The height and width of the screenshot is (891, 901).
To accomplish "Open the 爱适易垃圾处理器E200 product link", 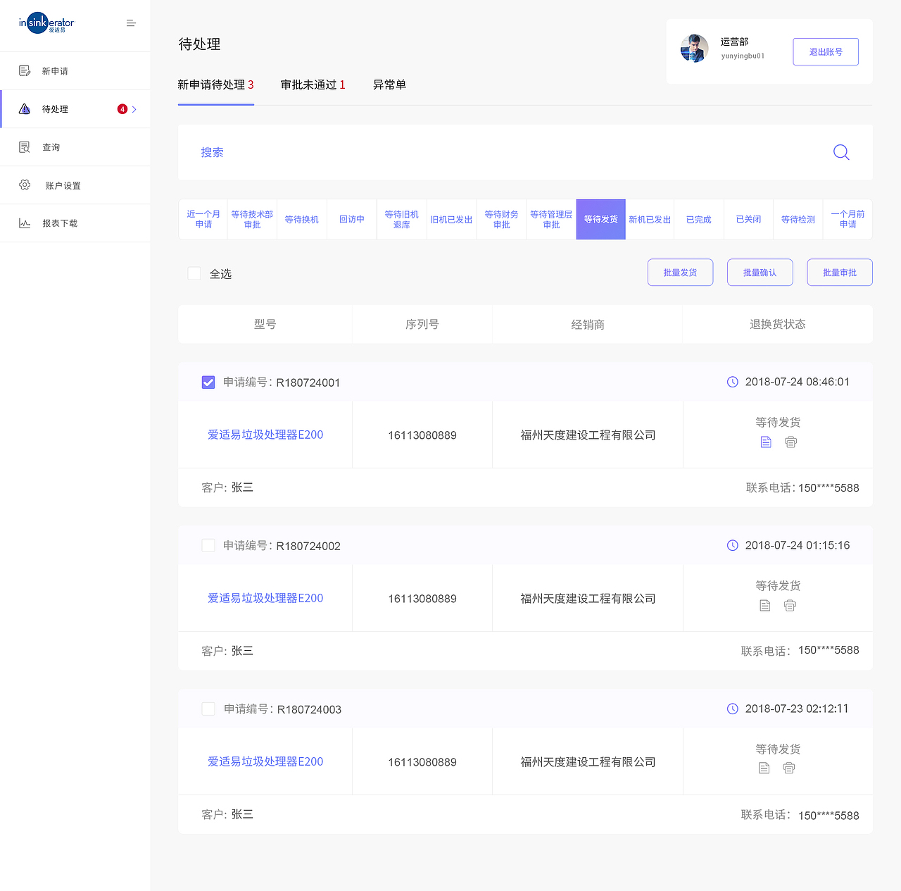I will coord(265,435).
